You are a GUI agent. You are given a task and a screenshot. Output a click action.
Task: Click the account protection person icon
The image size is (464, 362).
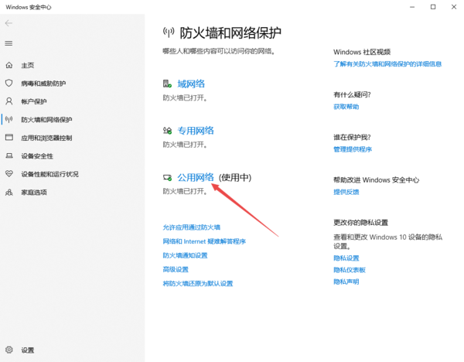point(9,101)
